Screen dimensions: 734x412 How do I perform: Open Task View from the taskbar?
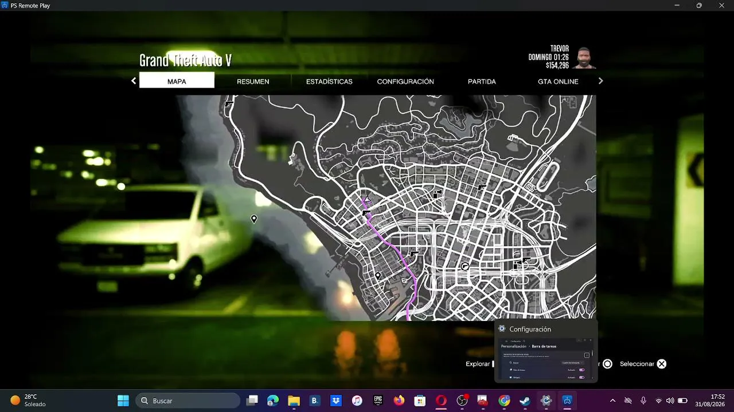click(x=252, y=401)
